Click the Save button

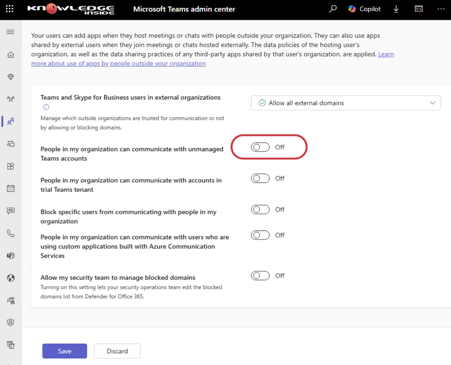point(65,351)
